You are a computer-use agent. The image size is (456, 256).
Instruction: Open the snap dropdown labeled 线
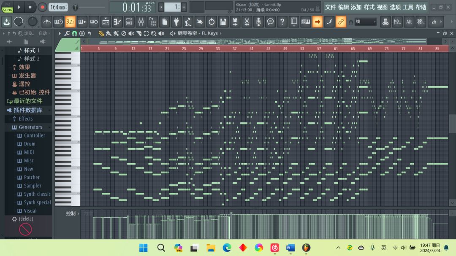click(366, 22)
